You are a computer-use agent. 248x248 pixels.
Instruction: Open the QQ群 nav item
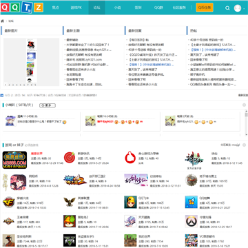pyautogui.click(x=158, y=8)
